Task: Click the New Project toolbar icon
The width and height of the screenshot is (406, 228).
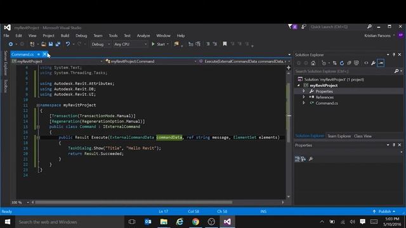Action: 32,44
